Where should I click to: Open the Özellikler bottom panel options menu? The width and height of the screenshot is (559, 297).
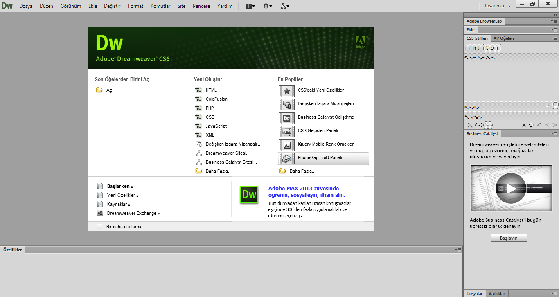point(458,250)
